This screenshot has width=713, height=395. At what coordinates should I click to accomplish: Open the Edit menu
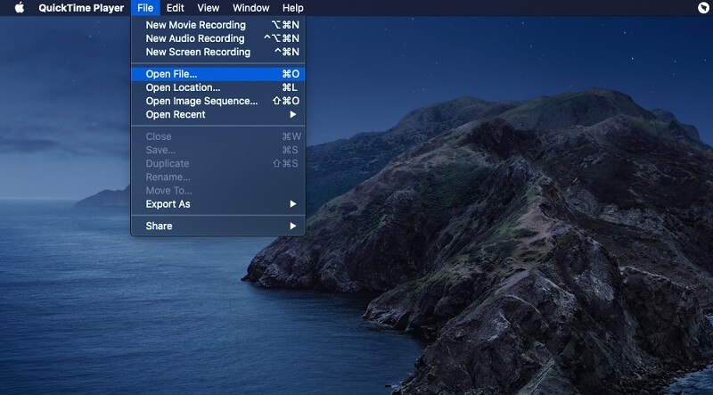point(175,8)
